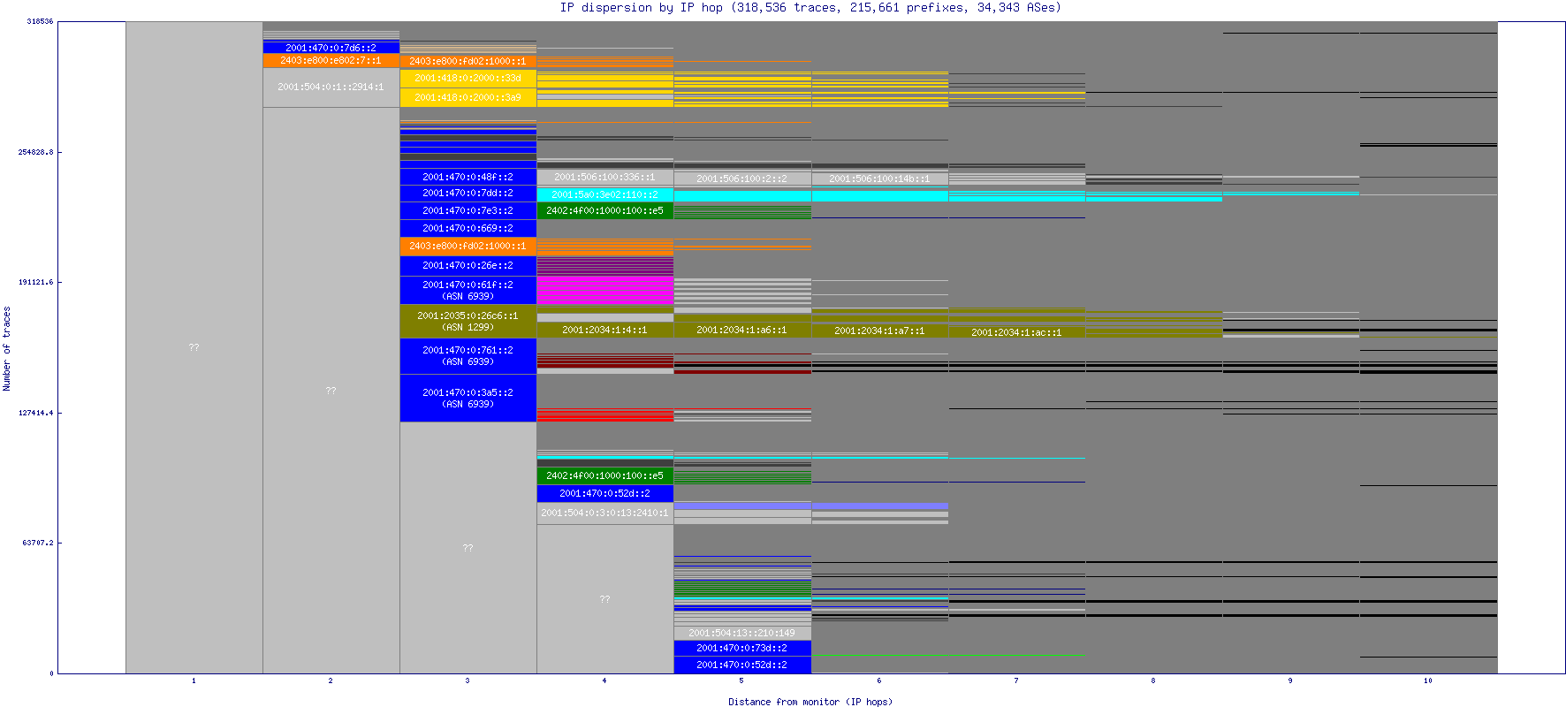Viewport: 1566px width, 707px height.
Task: Click y-axis tick label 254828.8
Action: (35, 152)
